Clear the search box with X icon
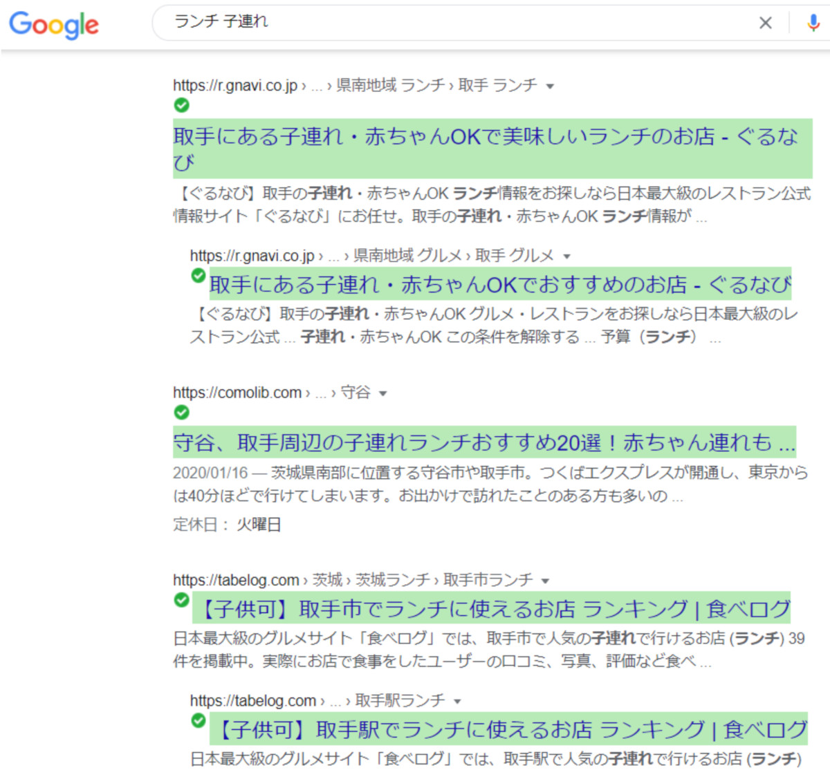 765,23
